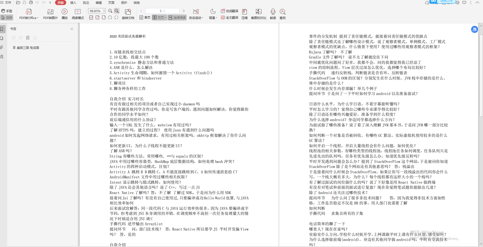Activate the Select tool (选择)
Screen dimensions: 483x247
pos(7,17)
